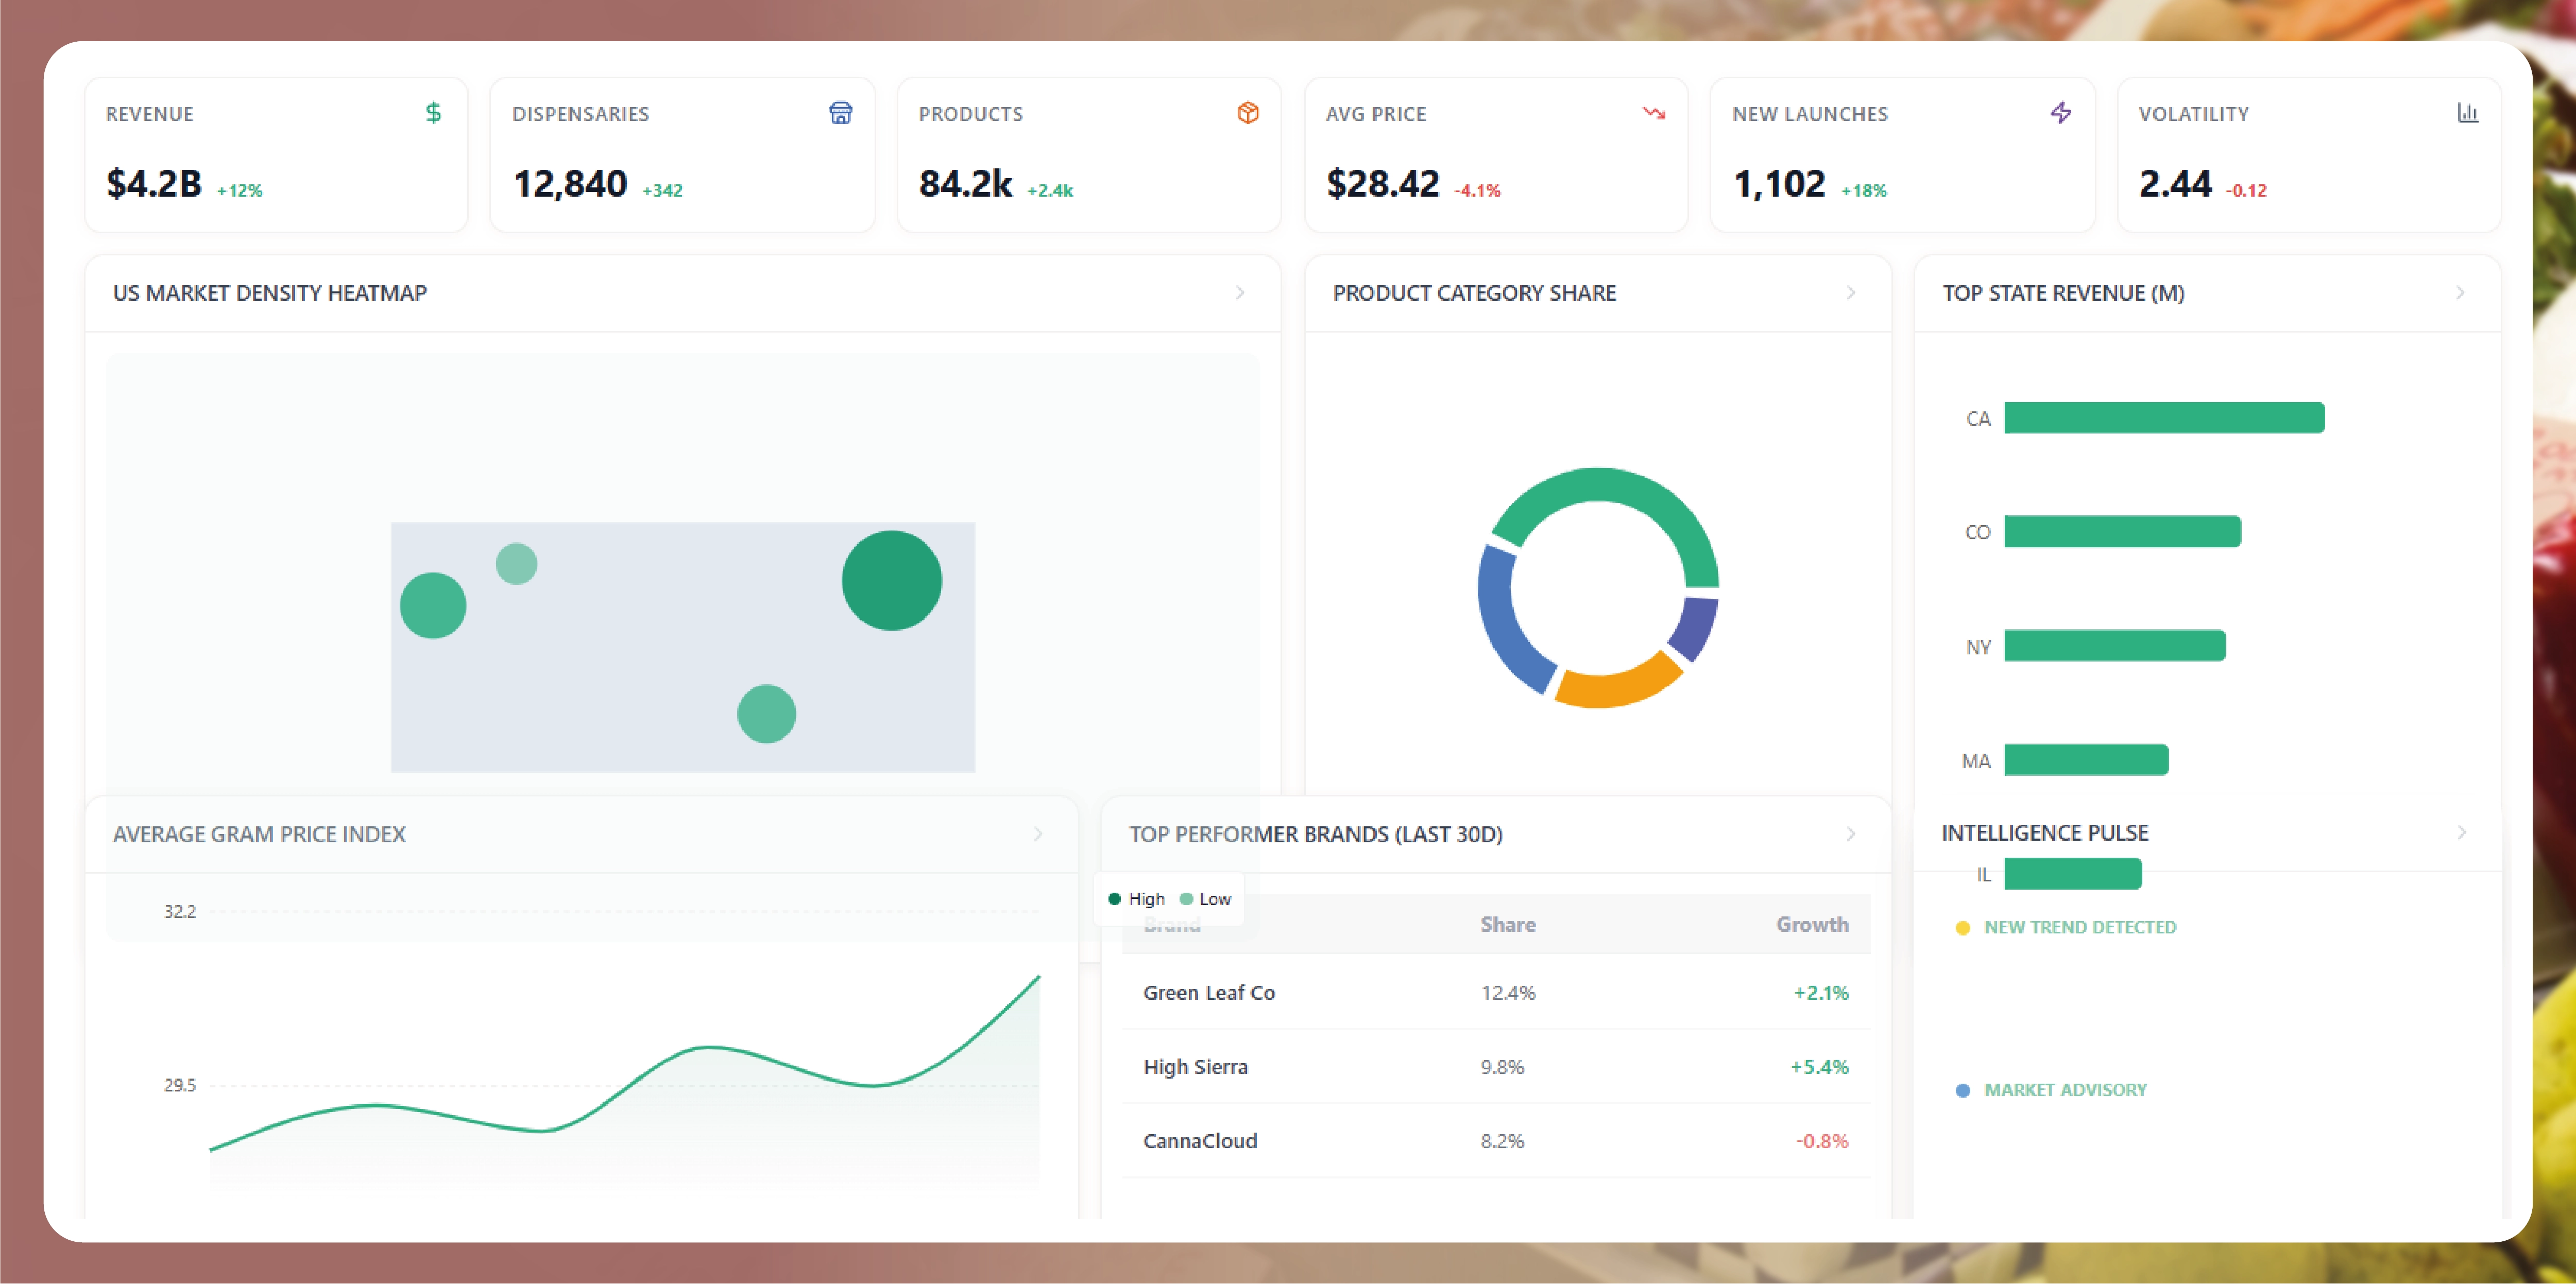This screenshot has width=2576, height=1284.
Task: Open the Market Advisory alert
Action: [x=2065, y=1090]
